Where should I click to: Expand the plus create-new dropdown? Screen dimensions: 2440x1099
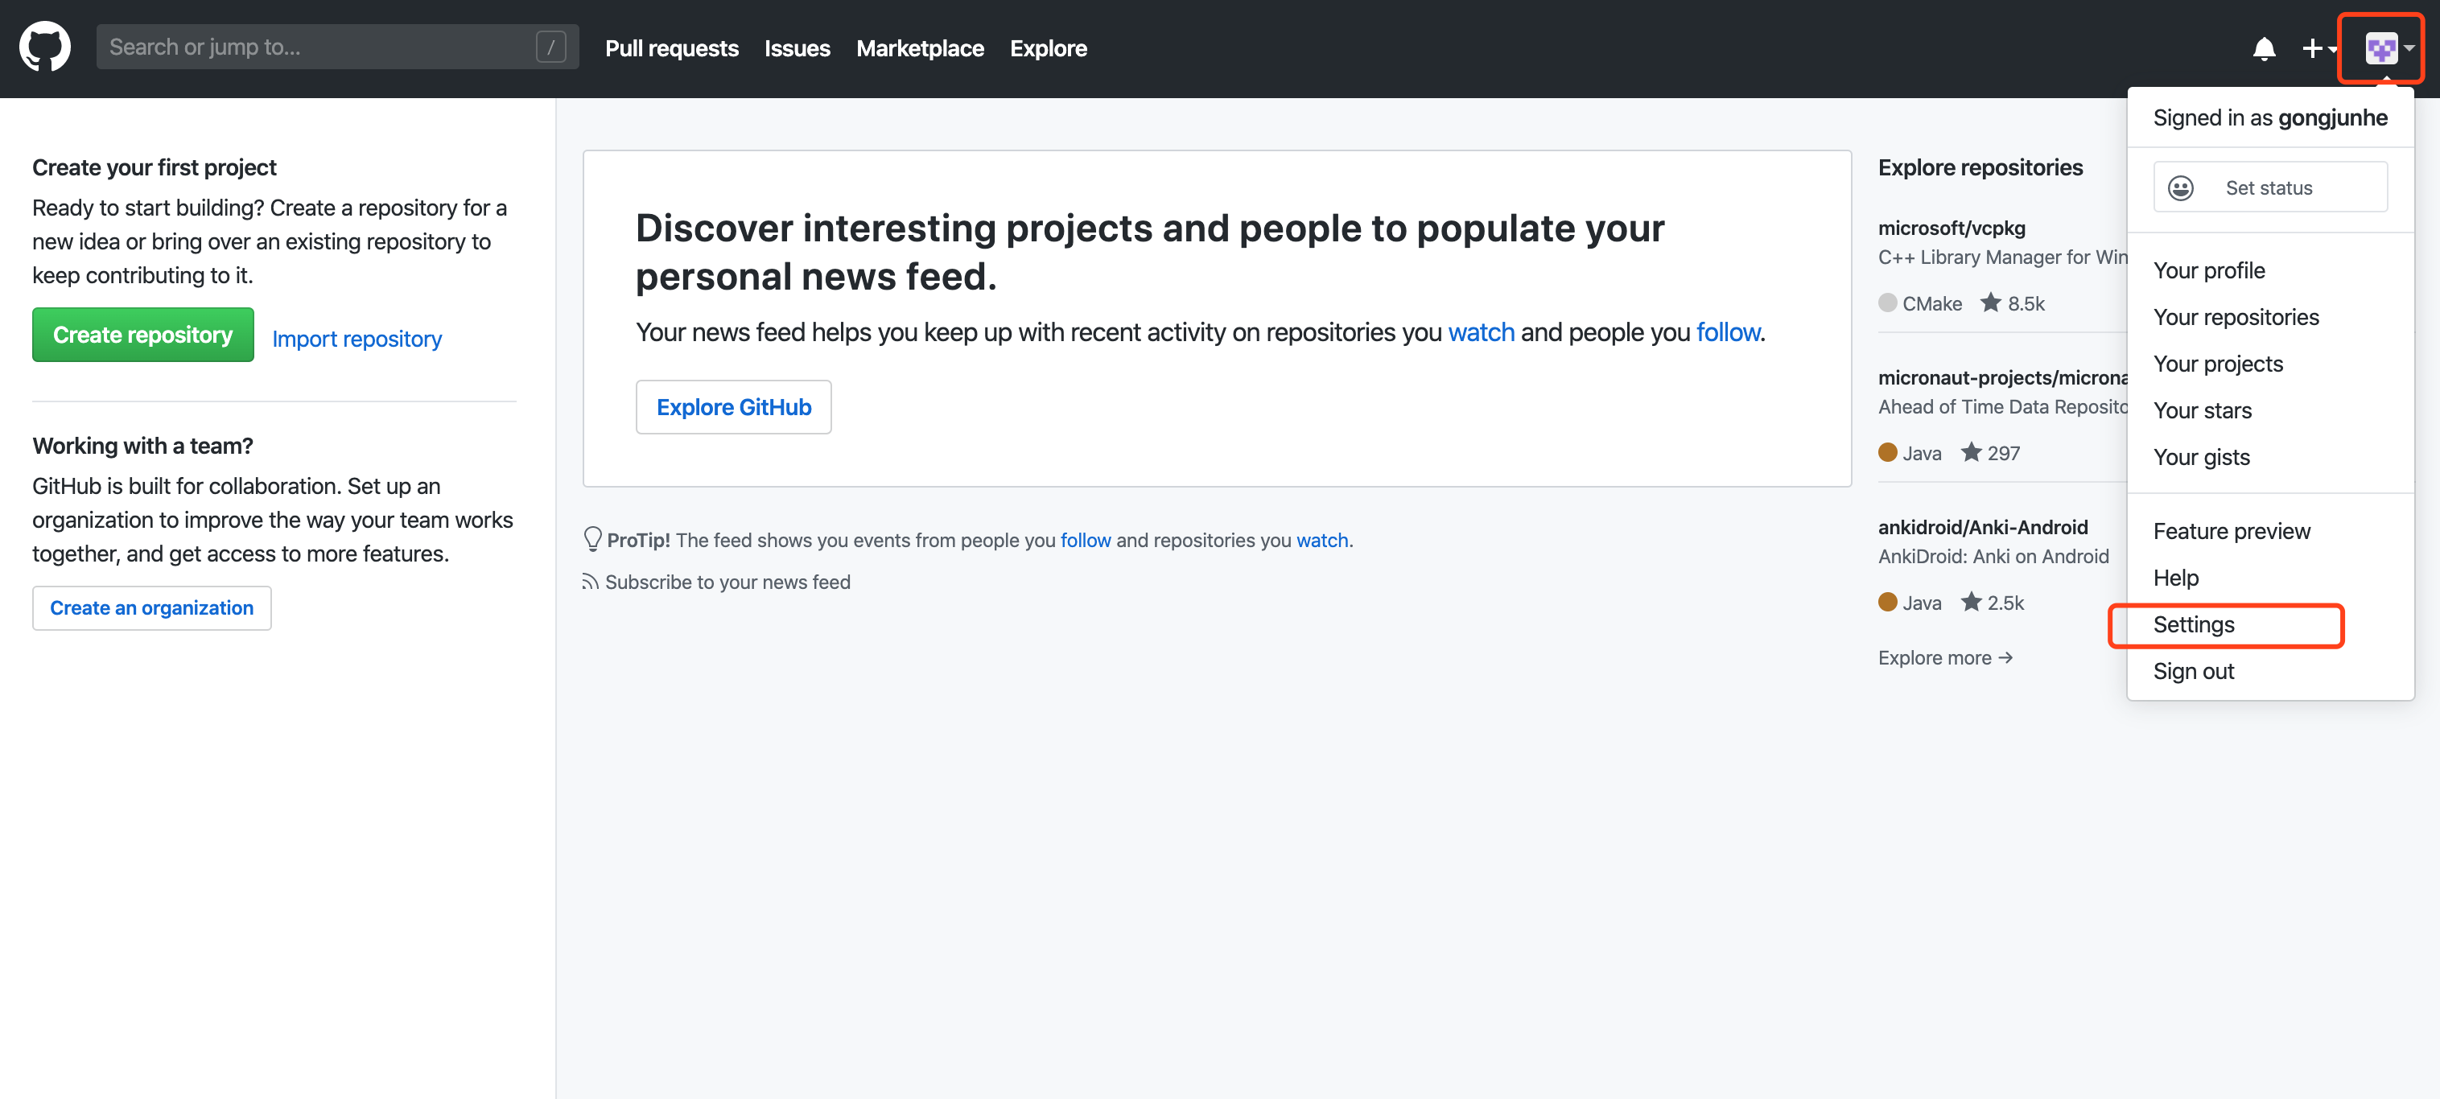click(x=2318, y=48)
